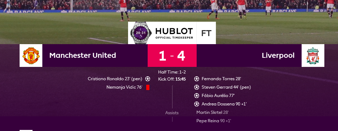This screenshot has width=338, height=131.
Task: Select Nemanja Vidic 76' red card entry
Action: pos(124,87)
